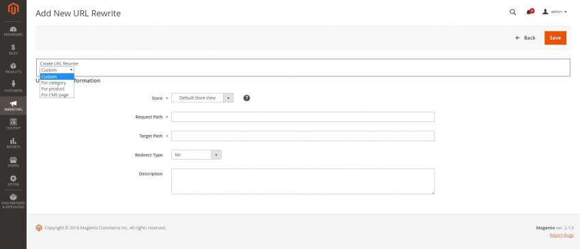
Task: Click inside the Description textarea
Action: coord(302,181)
